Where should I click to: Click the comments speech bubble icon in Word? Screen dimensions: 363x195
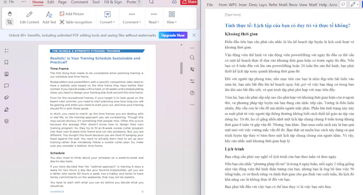[x=343, y=4]
